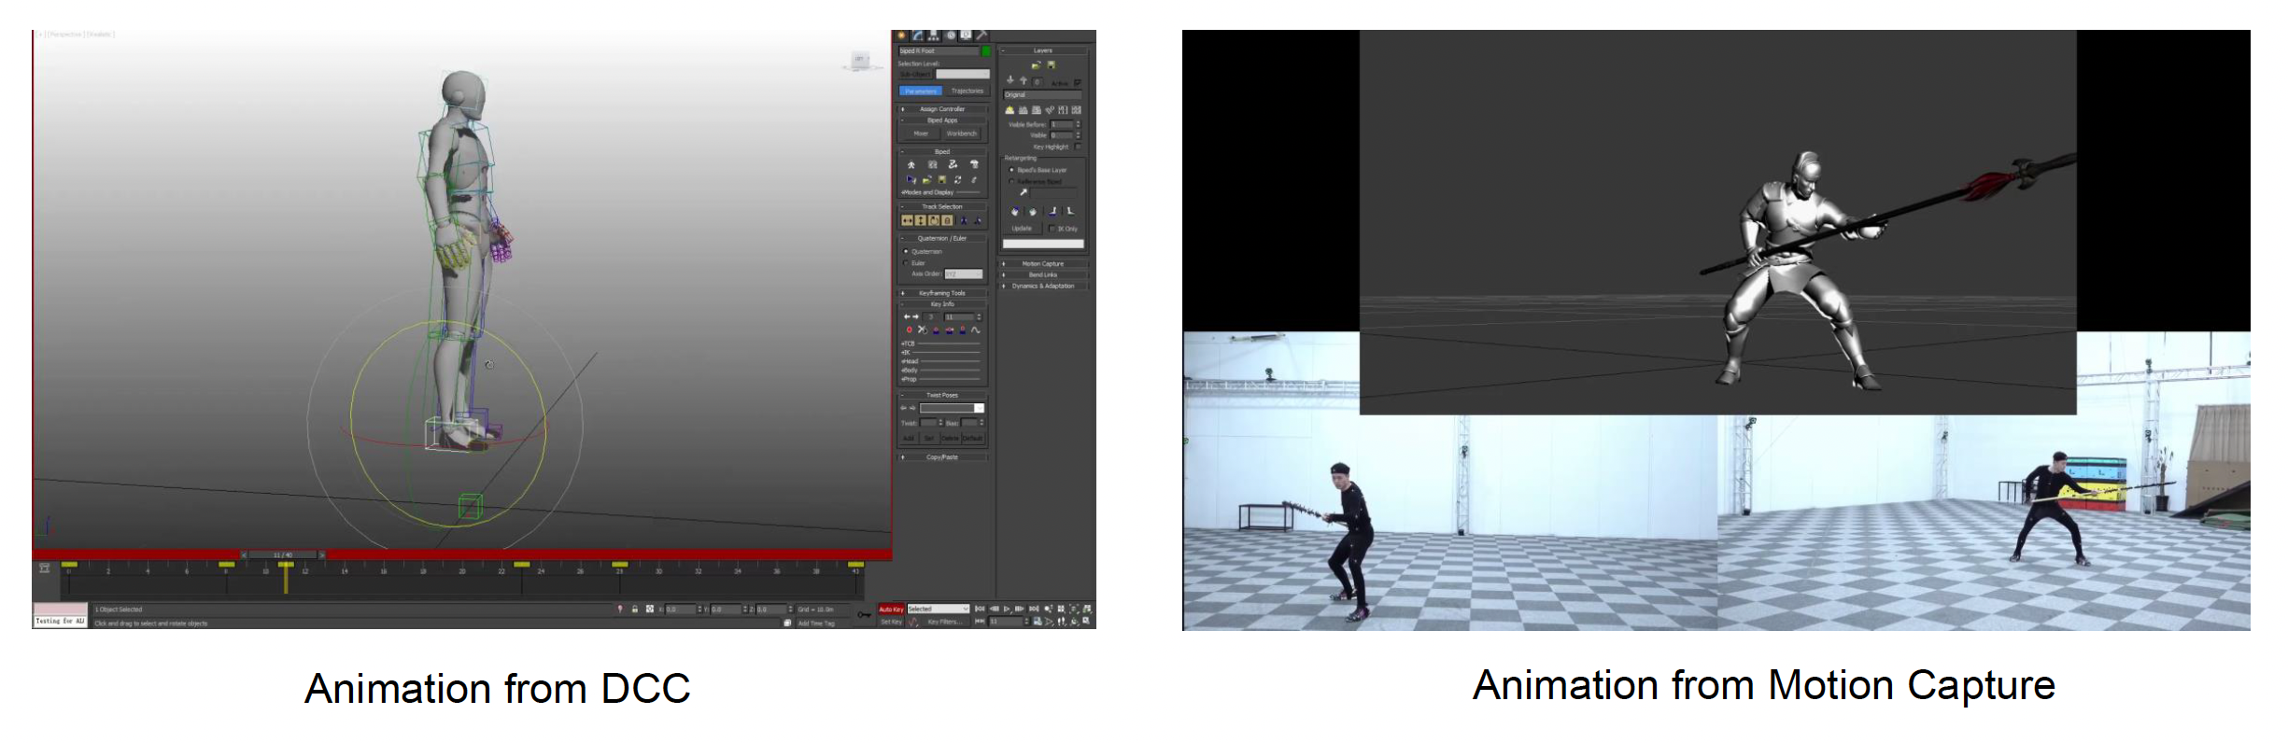Select the Body Rotation track button
The image size is (2288, 743).
(934, 221)
